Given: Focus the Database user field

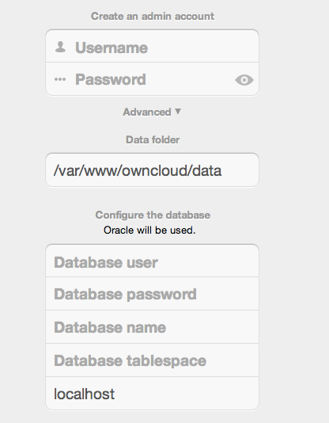Looking at the screenshot, I should pos(152,261).
